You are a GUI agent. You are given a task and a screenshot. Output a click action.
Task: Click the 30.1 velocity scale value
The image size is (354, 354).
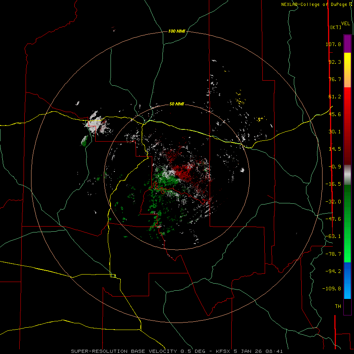click(x=335, y=132)
